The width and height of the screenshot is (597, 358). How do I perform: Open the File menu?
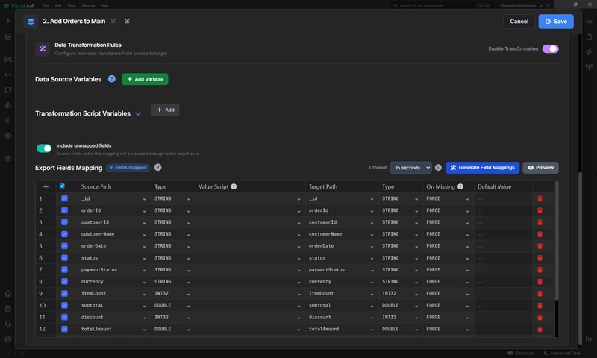point(46,6)
